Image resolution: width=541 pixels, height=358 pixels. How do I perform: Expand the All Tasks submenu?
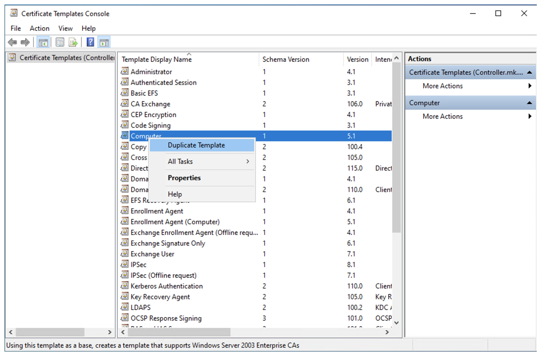point(202,161)
